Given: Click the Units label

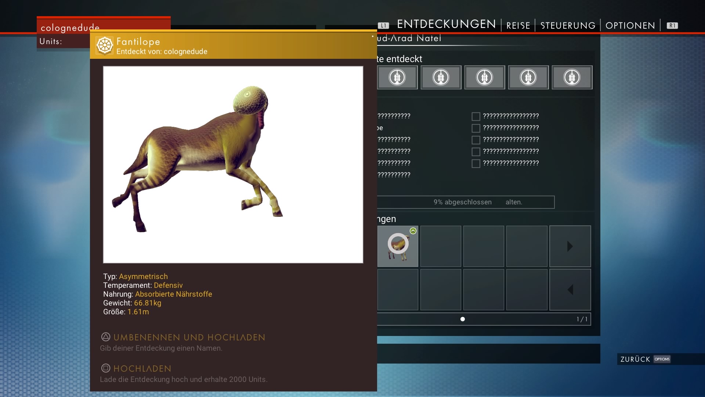Looking at the screenshot, I should click(51, 41).
